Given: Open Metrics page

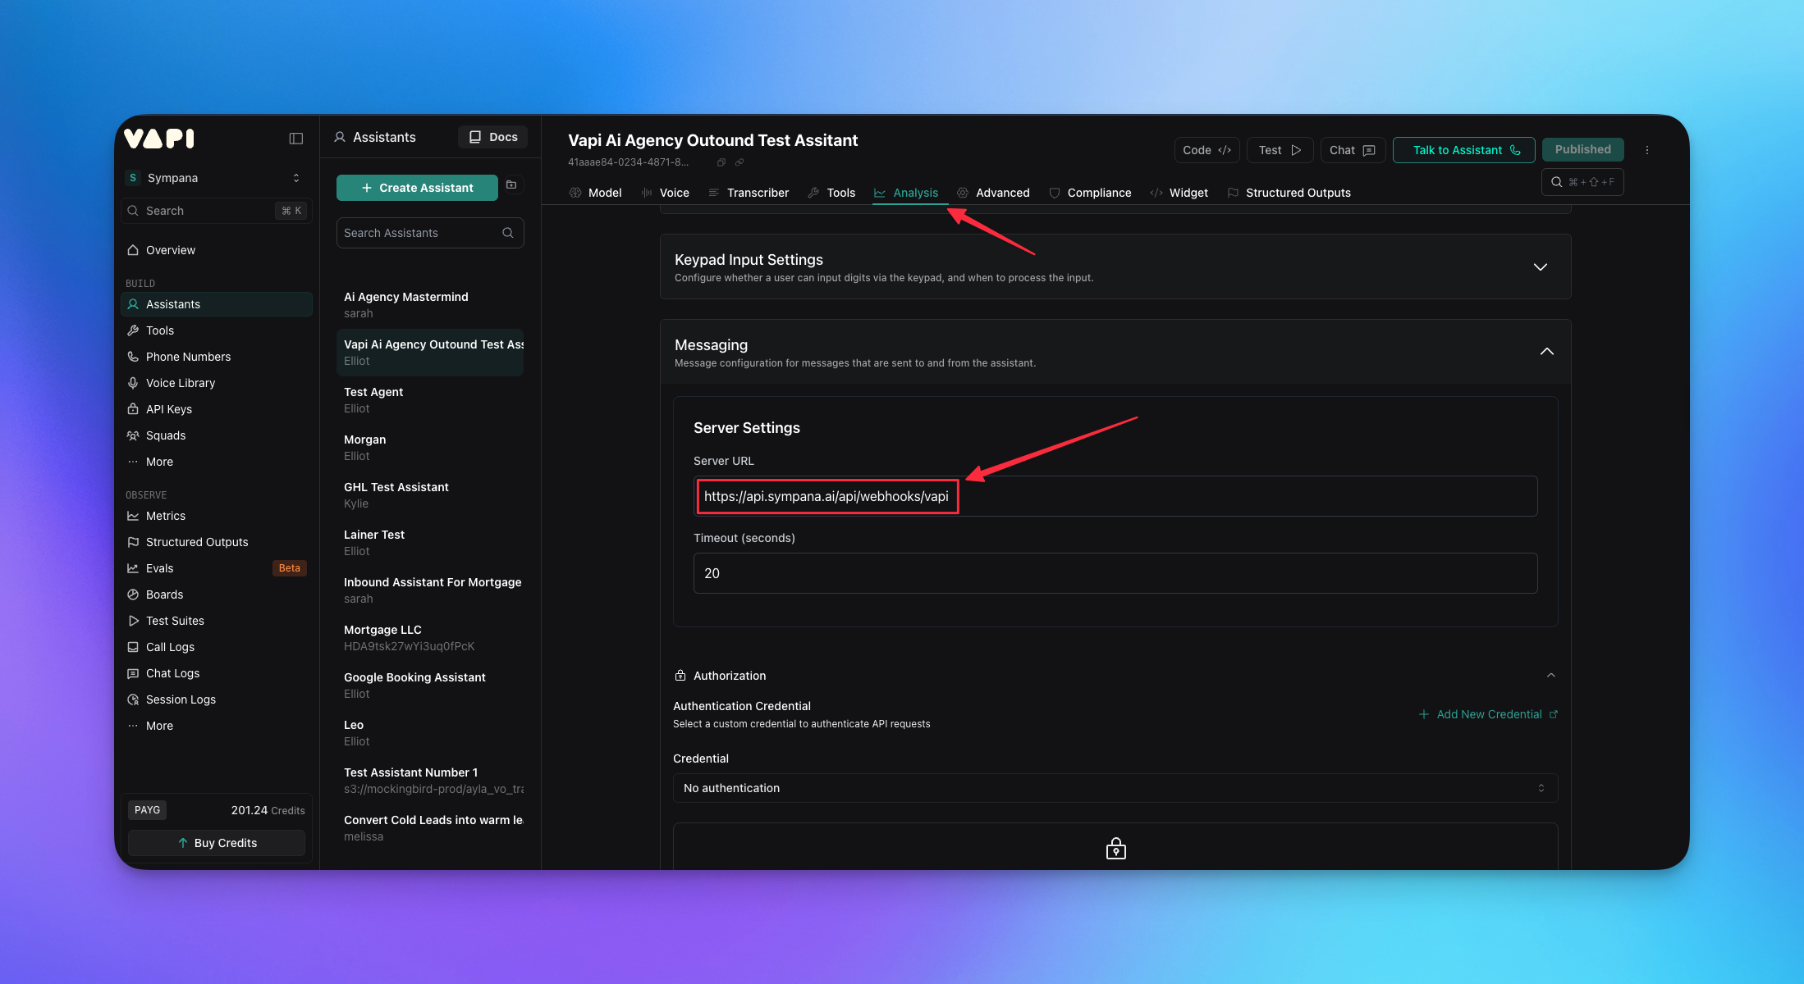Looking at the screenshot, I should [217, 516].
